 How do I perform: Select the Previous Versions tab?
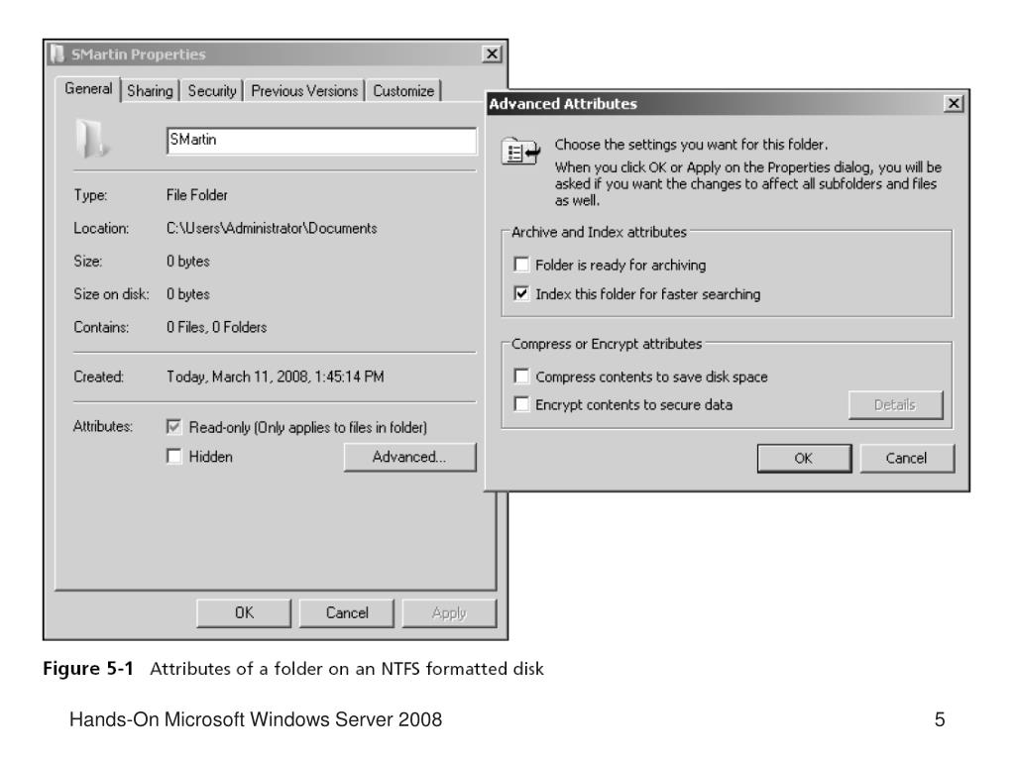coord(304,90)
